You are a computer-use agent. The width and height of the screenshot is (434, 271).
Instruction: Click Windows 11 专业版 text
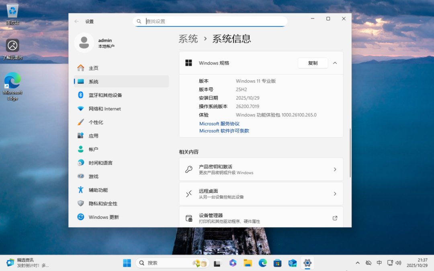click(x=256, y=81)
